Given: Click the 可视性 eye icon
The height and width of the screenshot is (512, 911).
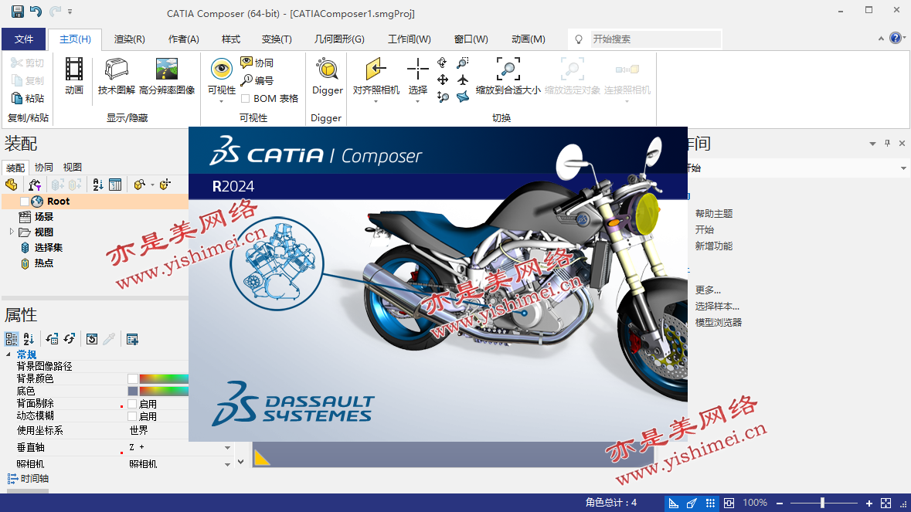Looking at the screenshot, I should (221, 69).
